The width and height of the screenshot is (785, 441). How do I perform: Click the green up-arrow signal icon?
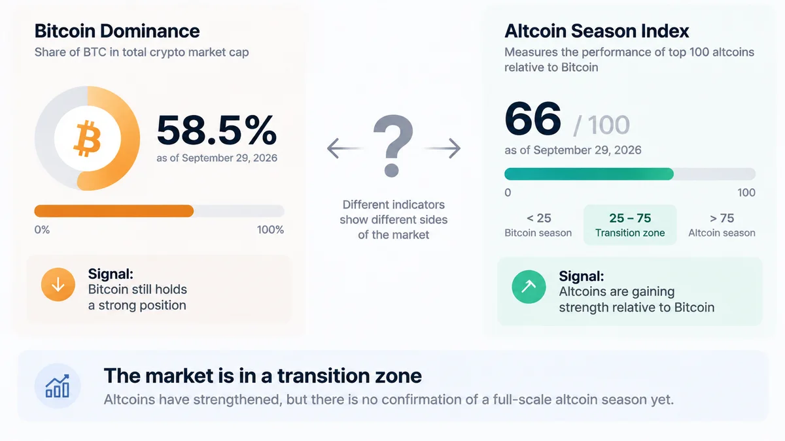click(x=529, y=287)
